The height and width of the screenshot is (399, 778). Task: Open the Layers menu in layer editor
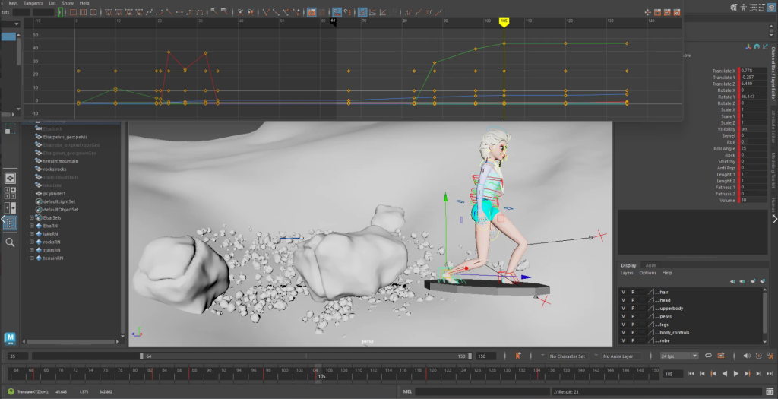(x=627, y=273)
